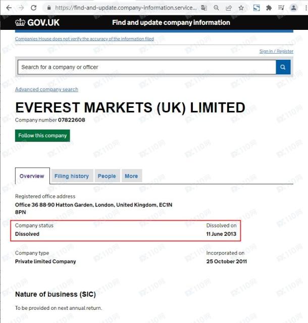
Task: Open the People tab
Action: (x=107, y=176)
